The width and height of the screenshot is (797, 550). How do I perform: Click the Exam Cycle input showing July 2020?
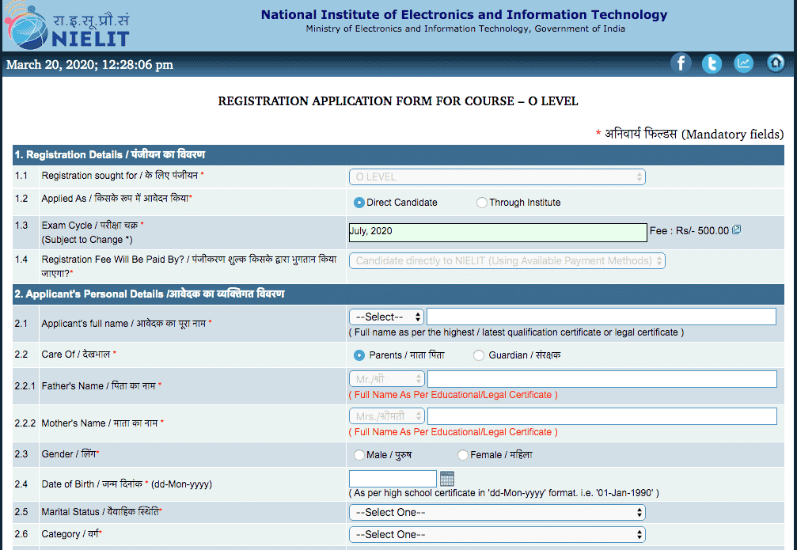pos(497,232)
